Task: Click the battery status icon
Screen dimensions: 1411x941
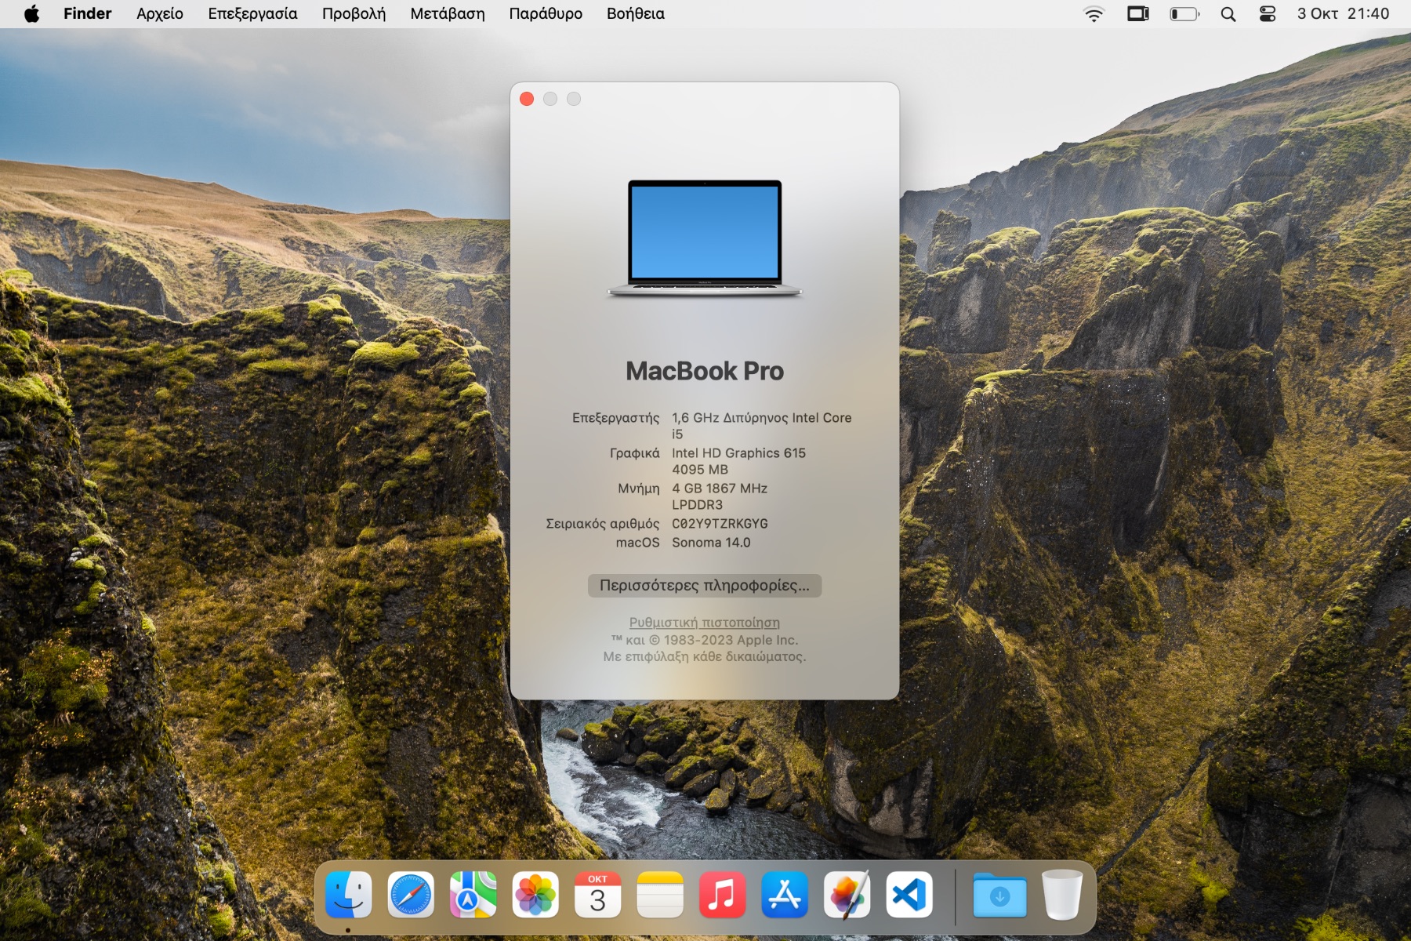Action: point(1184,13)
